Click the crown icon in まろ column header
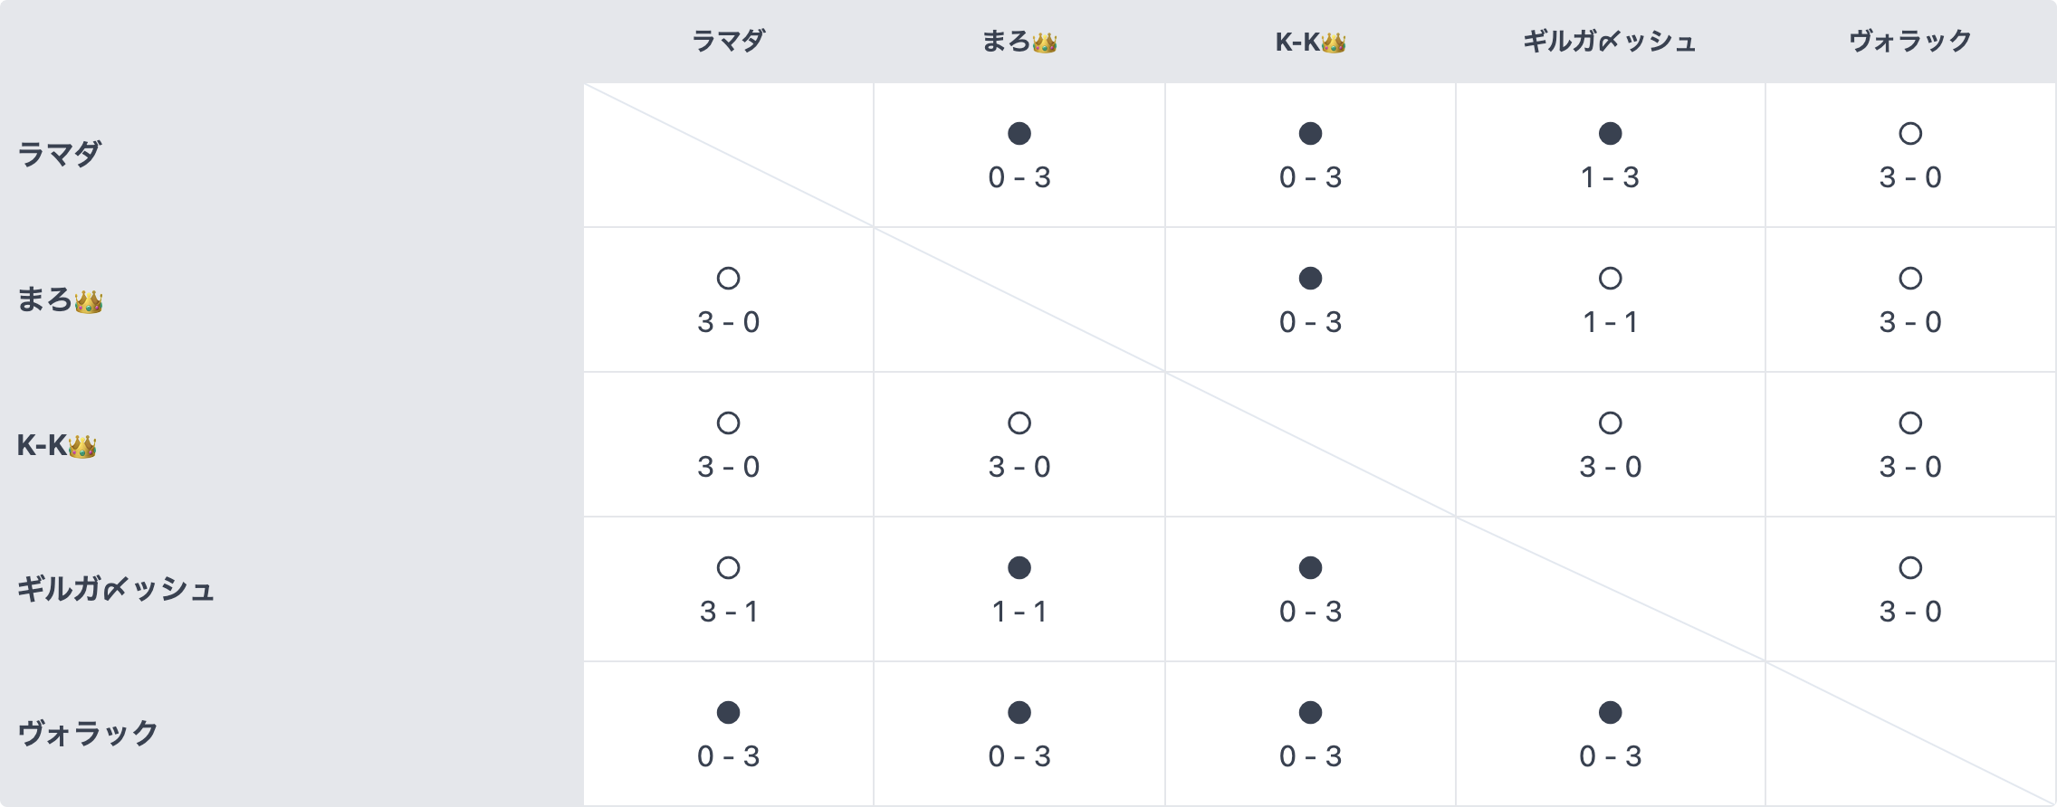The height and width of the screenshot is (807, 2057). click(x=1045, y=43)
